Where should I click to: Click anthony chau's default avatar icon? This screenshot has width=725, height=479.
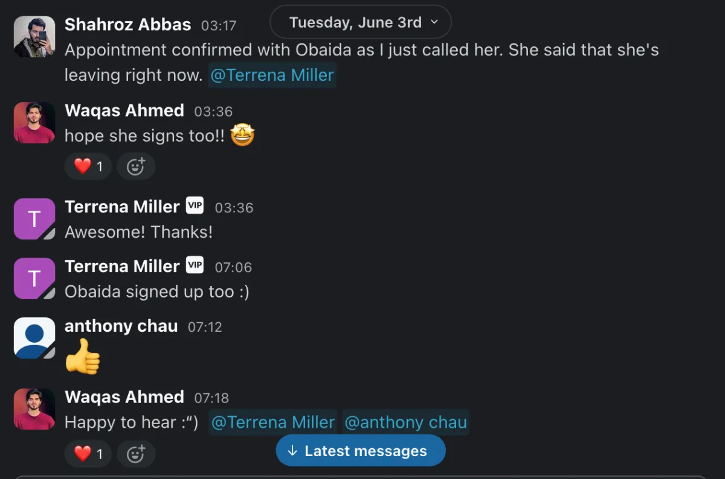(34, 338)
